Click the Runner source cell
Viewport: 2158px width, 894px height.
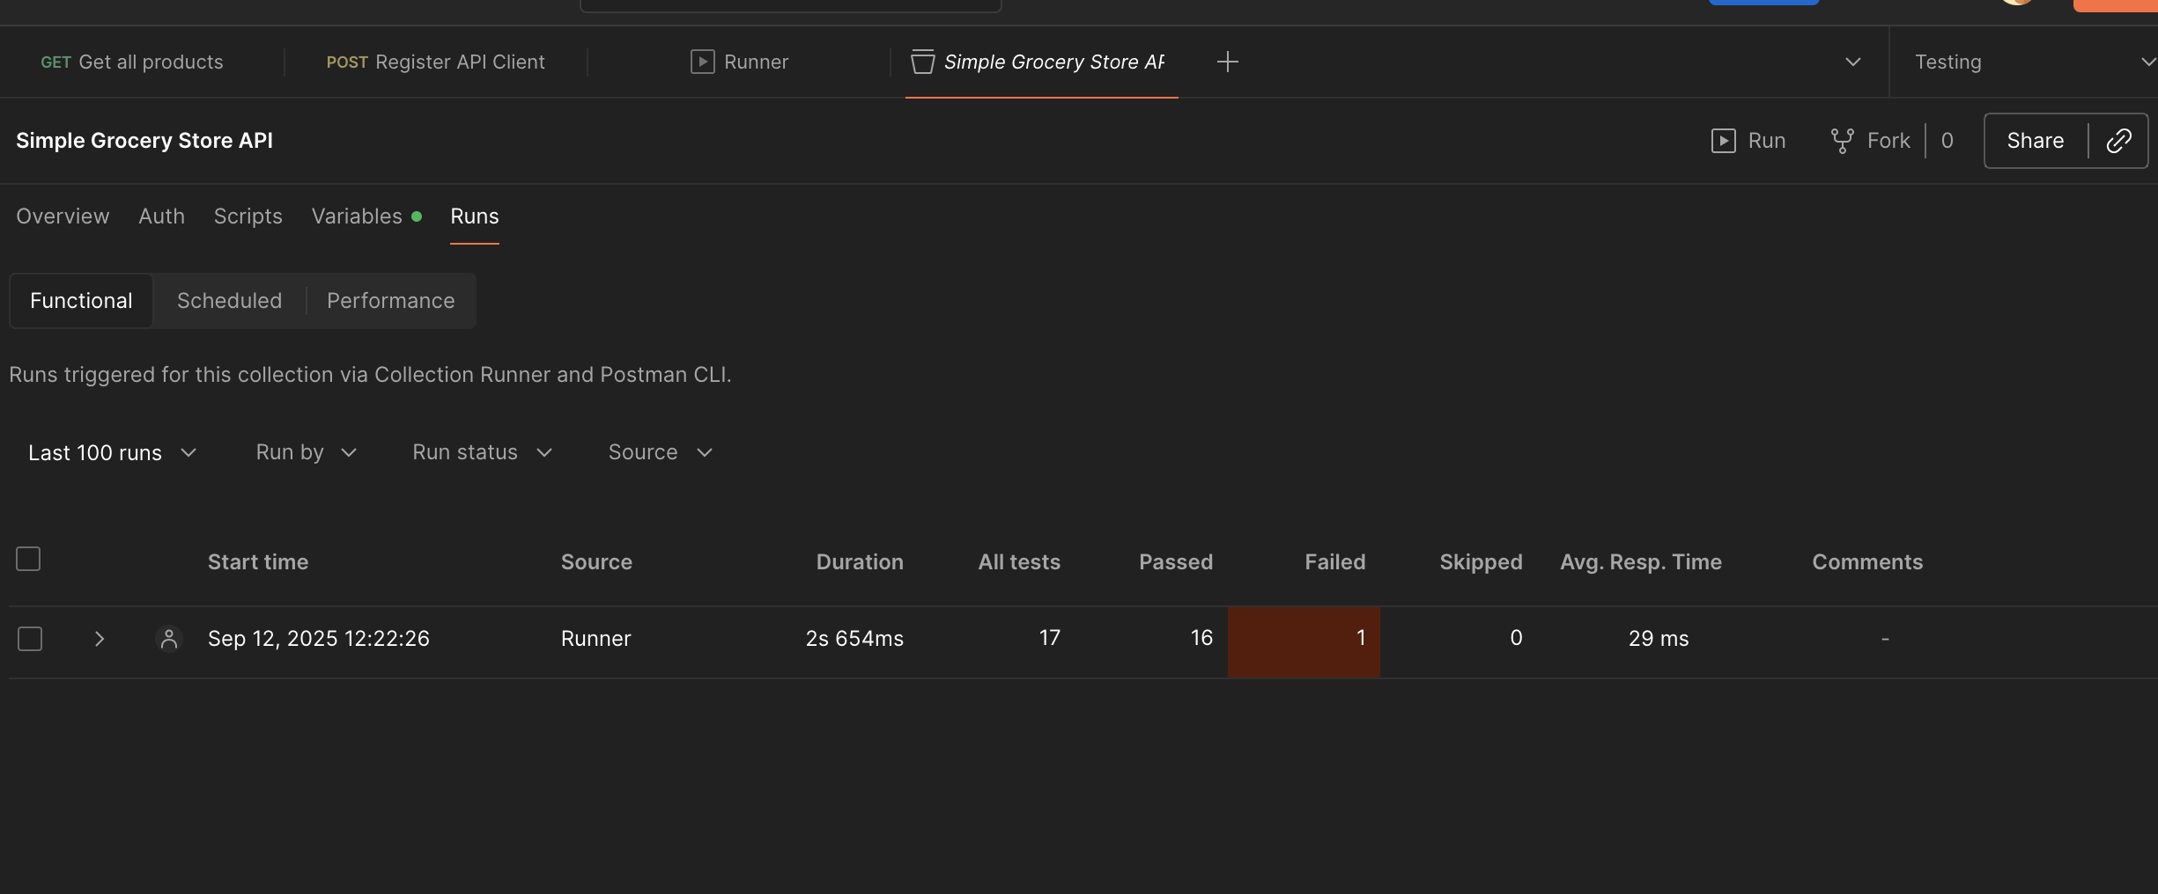pyautogui.click(x=595, y=639)
